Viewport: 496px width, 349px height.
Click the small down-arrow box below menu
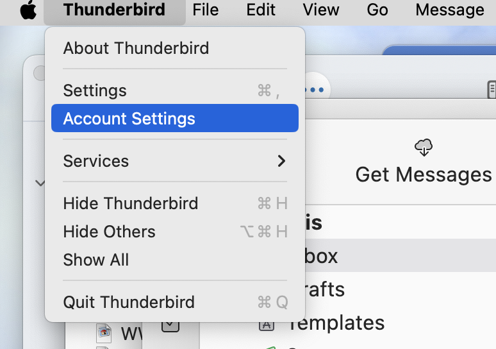170,326
